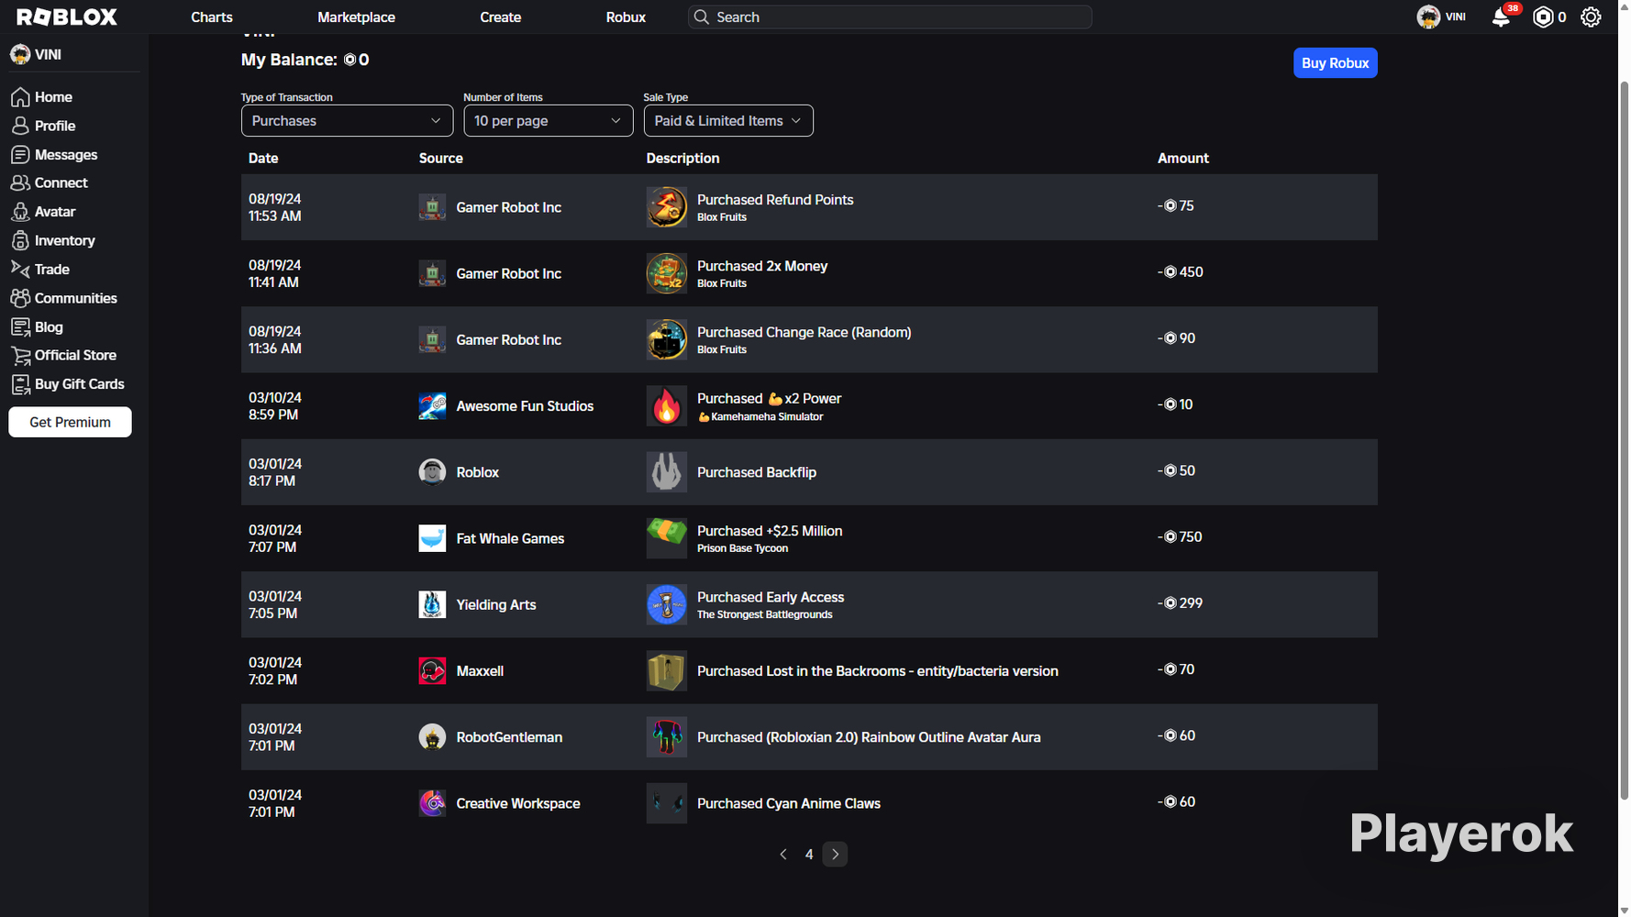Screen dimensions: 1631x917
Task: Click the Early Access item thumbnail
Action: (667, 604)
